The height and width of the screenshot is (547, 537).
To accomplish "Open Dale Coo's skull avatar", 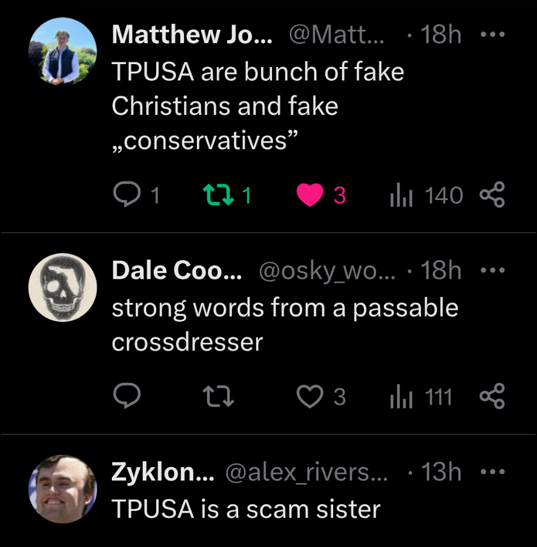I will [x=63, y=287].
